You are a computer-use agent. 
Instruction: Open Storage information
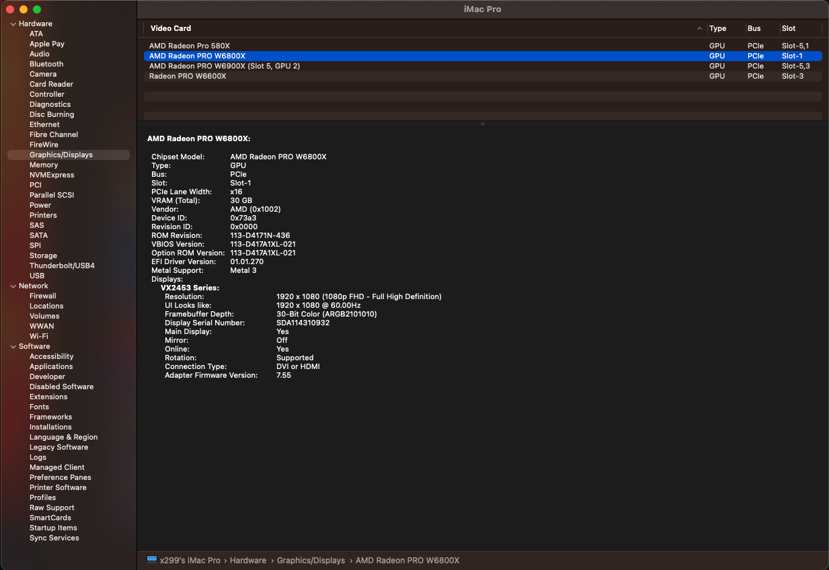43,255
